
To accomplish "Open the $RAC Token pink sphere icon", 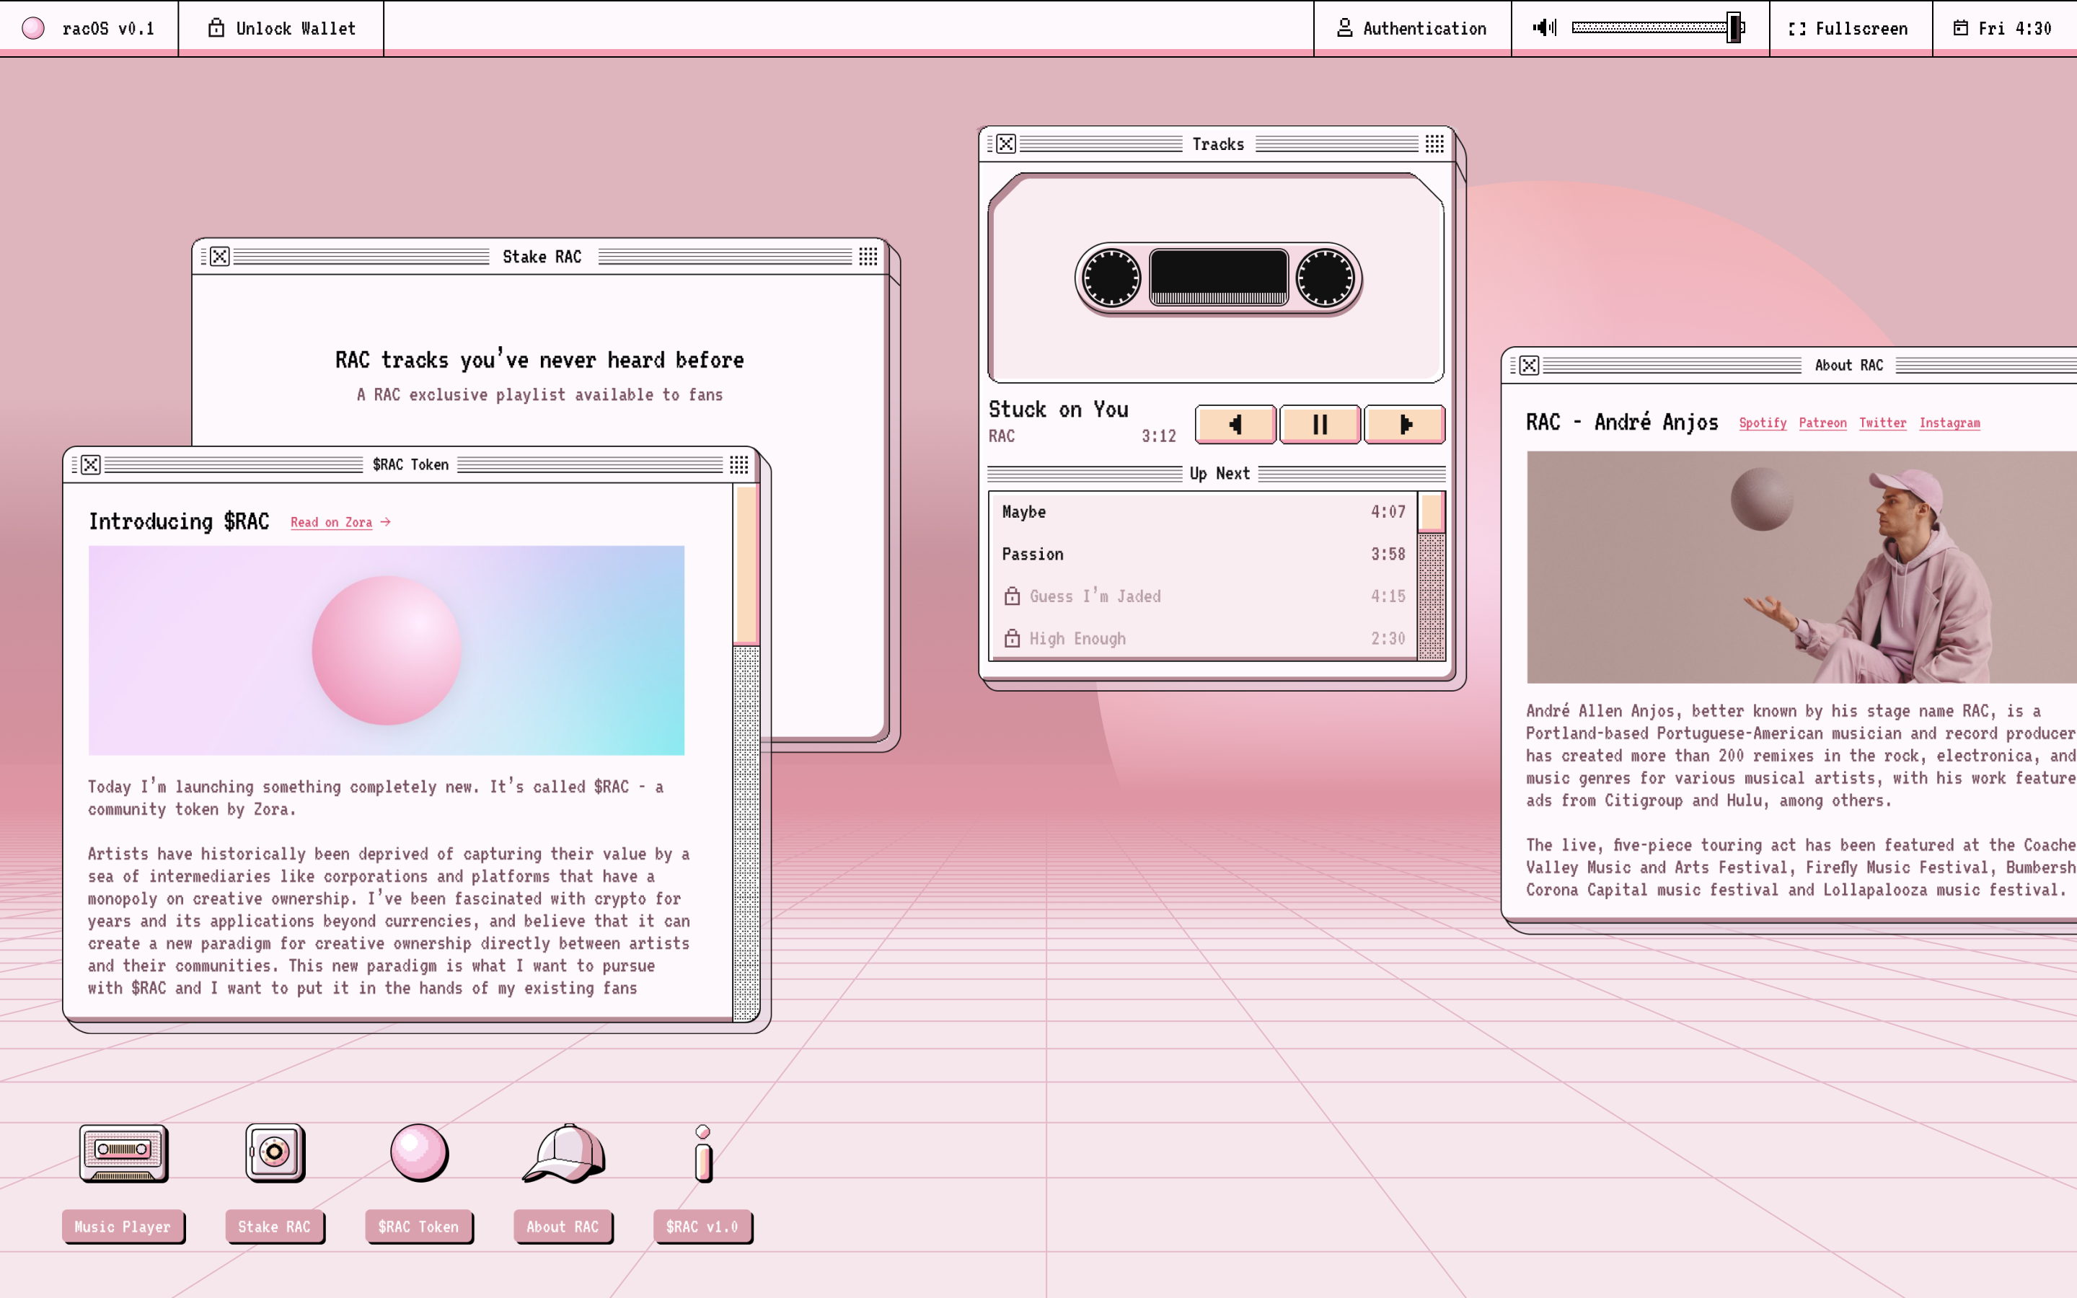I will coord(419,1153).
